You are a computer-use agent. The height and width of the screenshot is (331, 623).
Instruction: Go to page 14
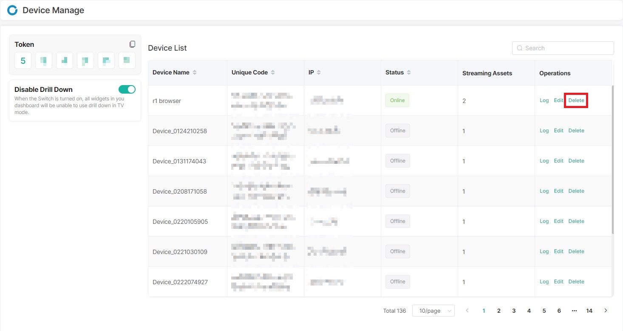click(589, 311)
